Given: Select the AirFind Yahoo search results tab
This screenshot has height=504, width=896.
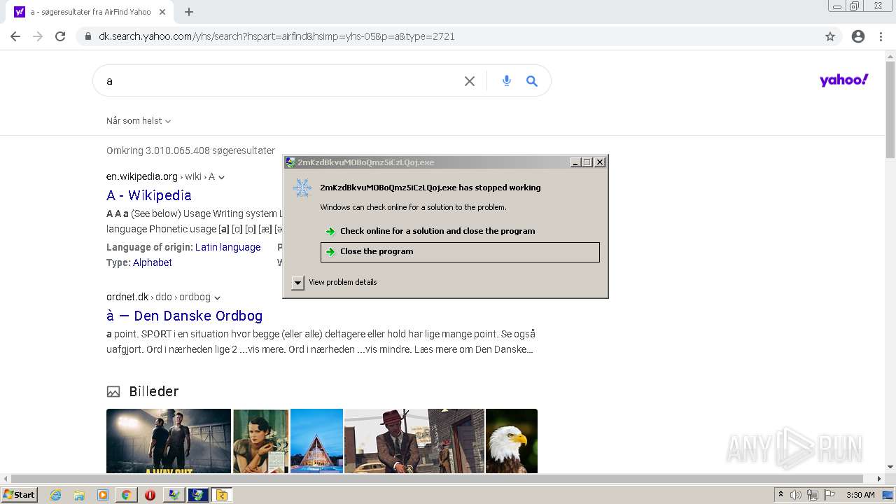Looking at the screenshot, I should pyautogui.click(x=91, y=12).
